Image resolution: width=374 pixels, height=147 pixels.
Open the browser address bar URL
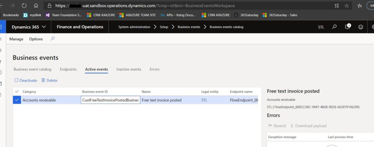pos(145,5)
